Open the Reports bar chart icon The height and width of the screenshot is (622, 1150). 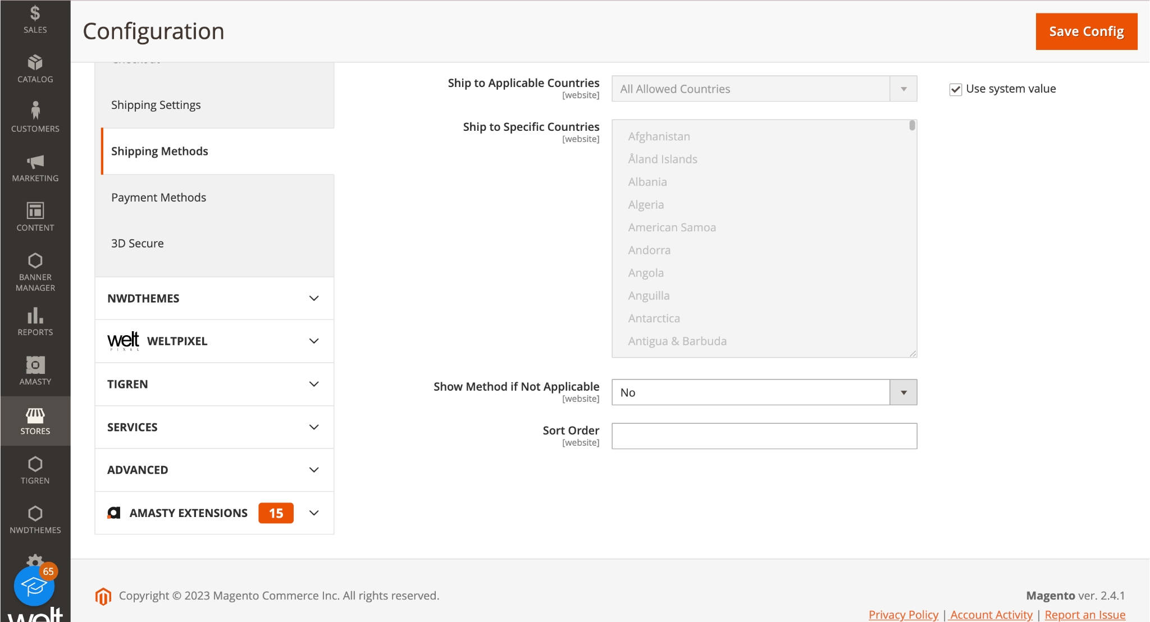coord(35,315)
